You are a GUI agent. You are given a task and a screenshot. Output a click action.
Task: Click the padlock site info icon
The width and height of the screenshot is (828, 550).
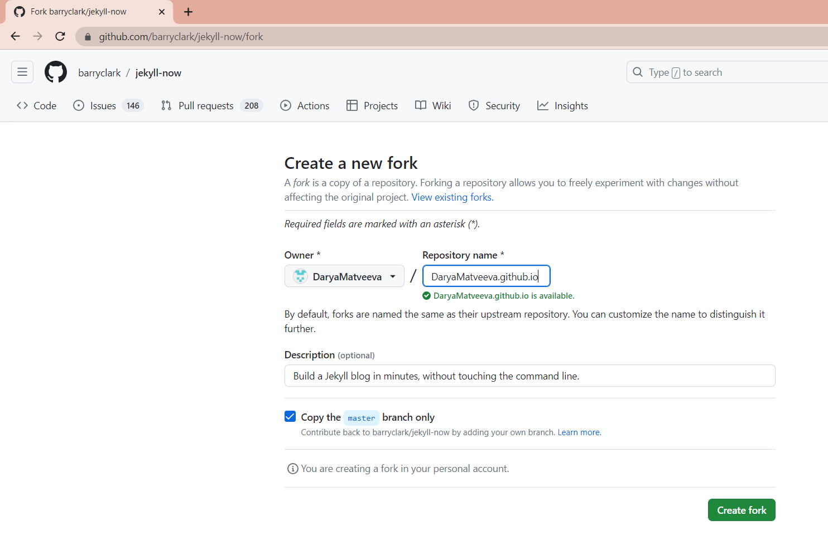tap(88, 37)
